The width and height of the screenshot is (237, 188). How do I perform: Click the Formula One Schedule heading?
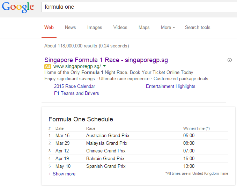click(x=81, y=119)
